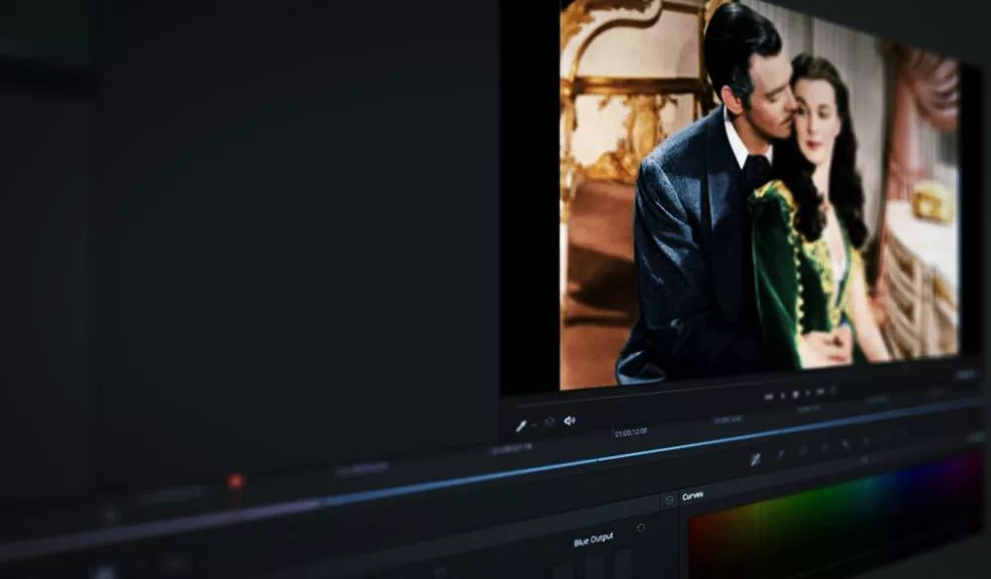Screen dimensions: 991x579
Task: Reset Blue Output using its circular icon
Action: 640,527
